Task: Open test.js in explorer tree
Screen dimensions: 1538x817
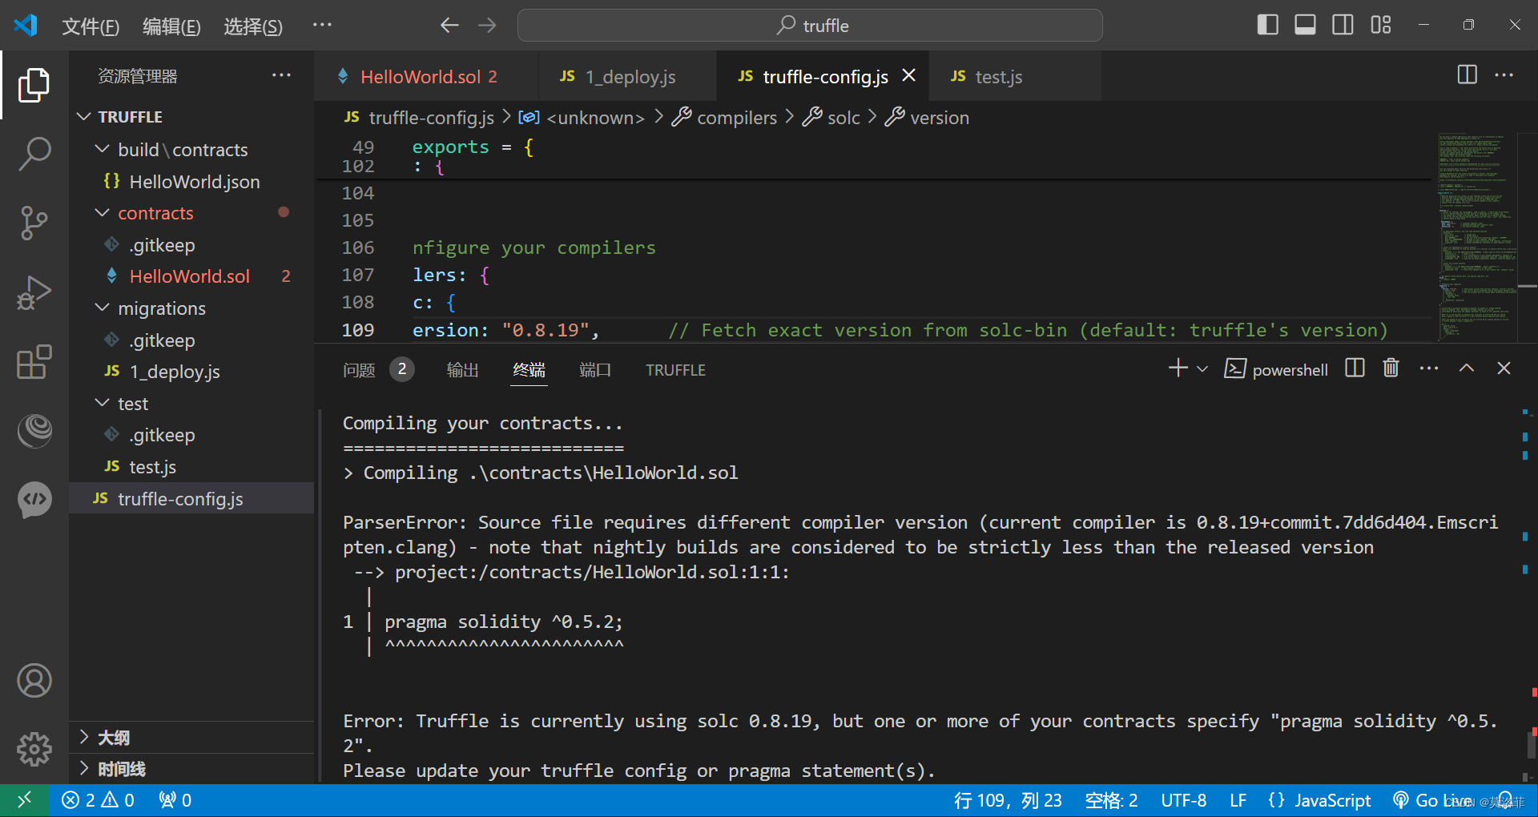Action: coord(191,467)
